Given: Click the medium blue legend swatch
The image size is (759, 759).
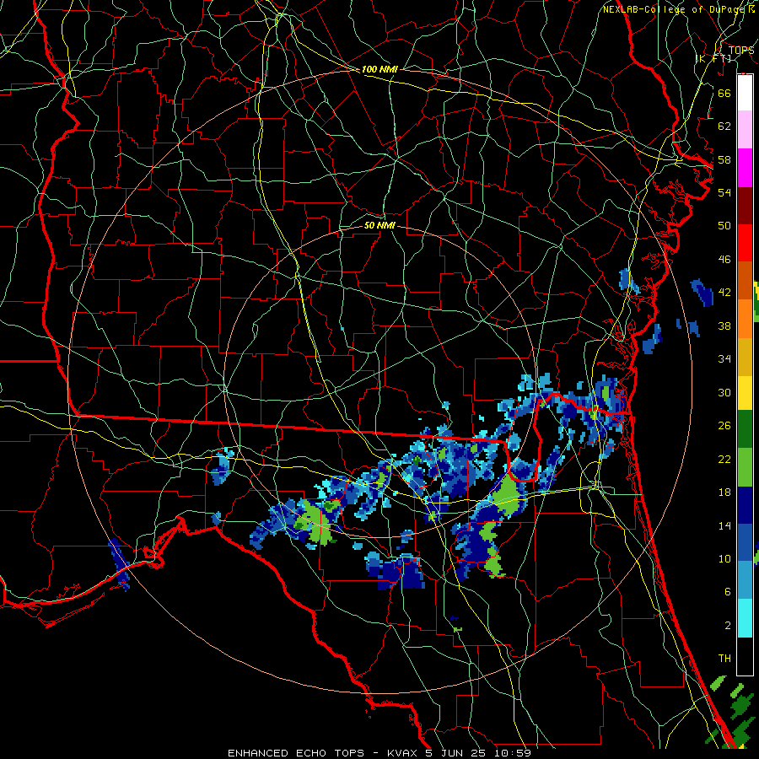Looking at the screenshot, I should click(x=745, y=542).
